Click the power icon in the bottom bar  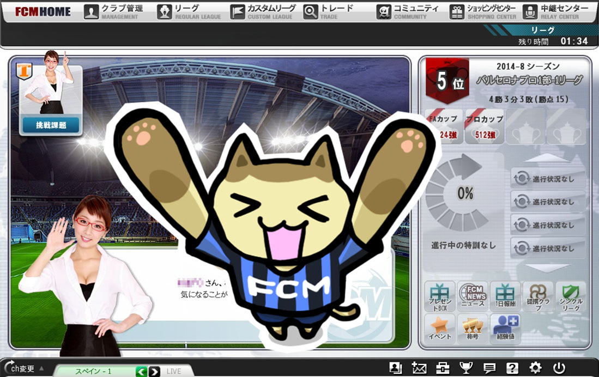click(x=559, y=368)
